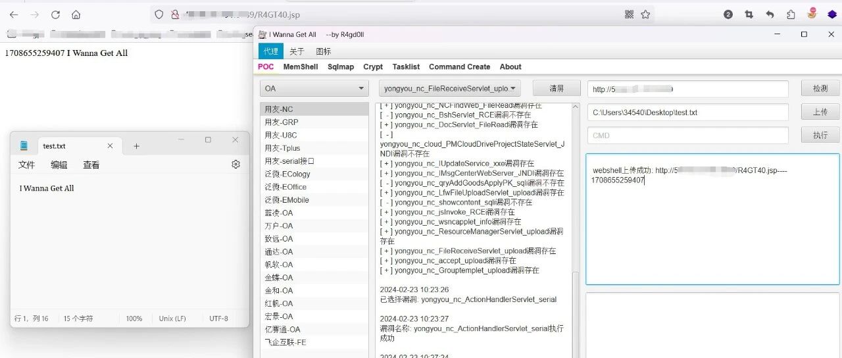The height and width of the screenshot is (358, 842).
Task: Select 万户-OA in the product list
Action: coord(314,226)
